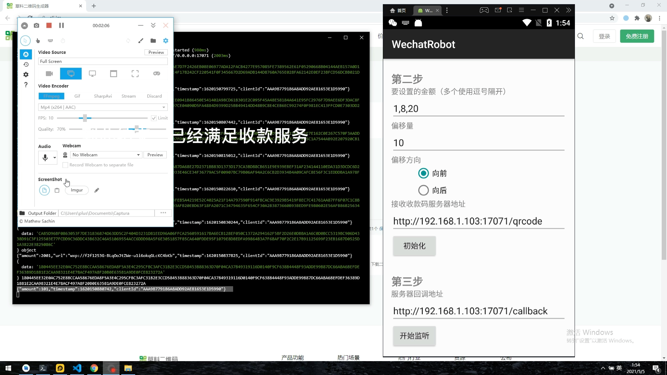Open the recent recordings sidebar panel

26,64
